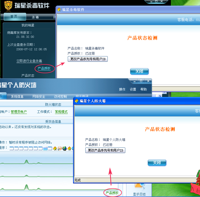The height and width of the screenshot is (197, 200).
Task: Click 瑞星杀毒软件 product name value in dialog
Action: click(95, 48)
